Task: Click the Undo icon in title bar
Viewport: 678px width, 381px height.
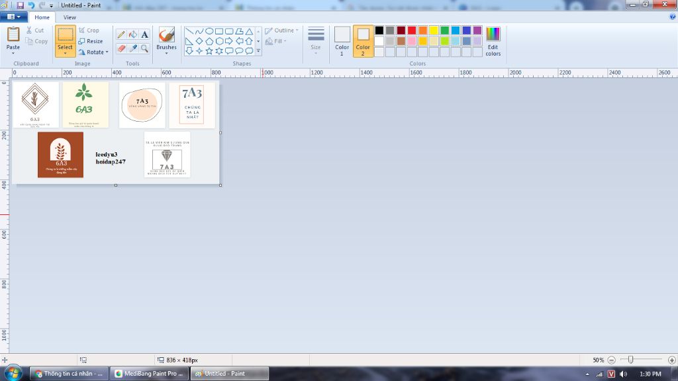Action: (x=31, y=5)
